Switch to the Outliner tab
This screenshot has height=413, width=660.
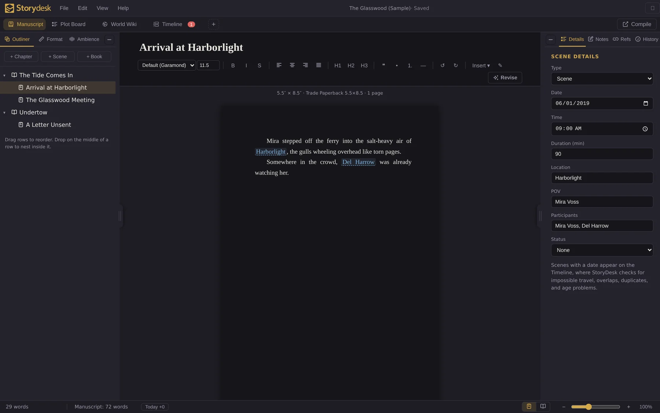click(17, 39)
